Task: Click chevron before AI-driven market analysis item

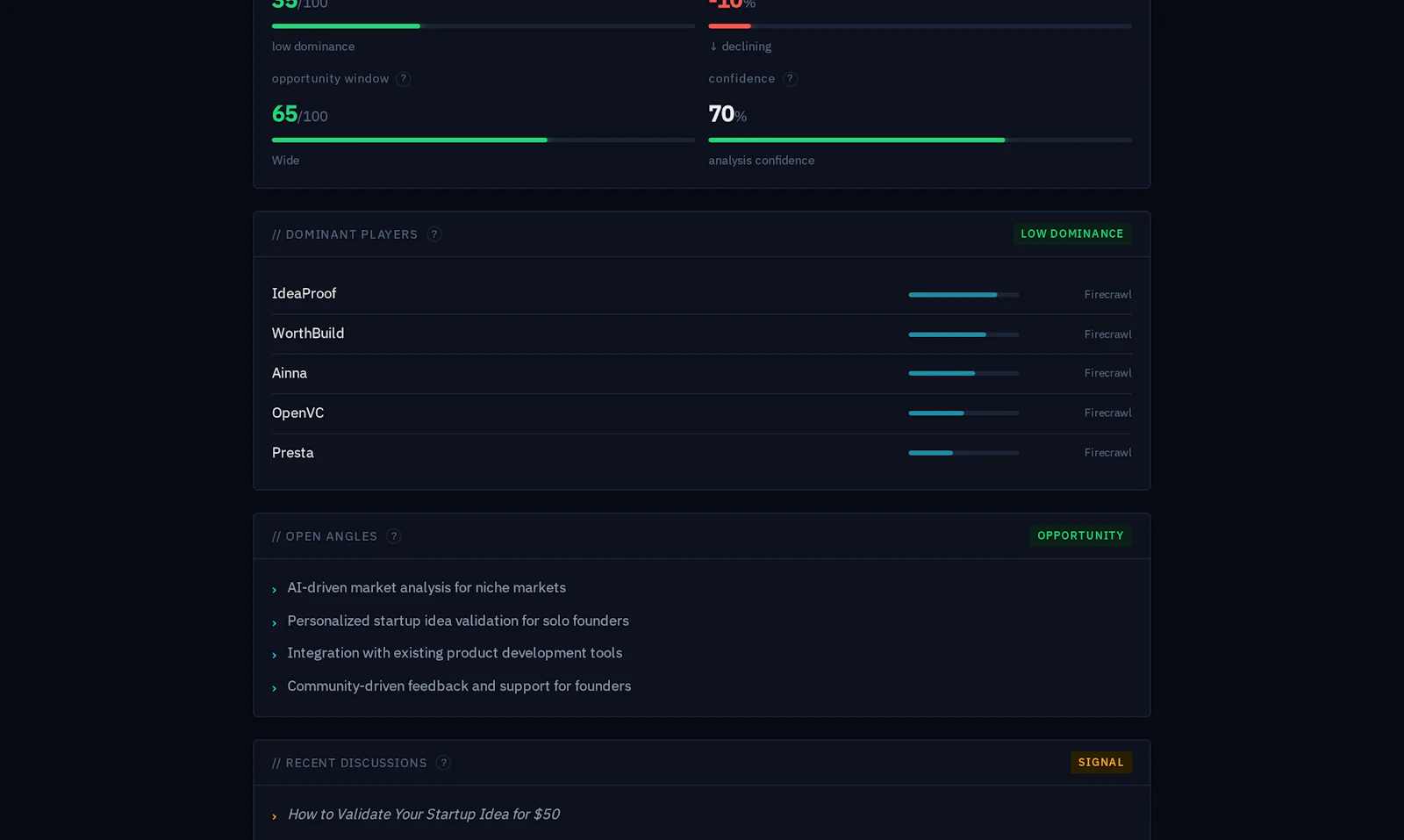Action: click(275, 590)
